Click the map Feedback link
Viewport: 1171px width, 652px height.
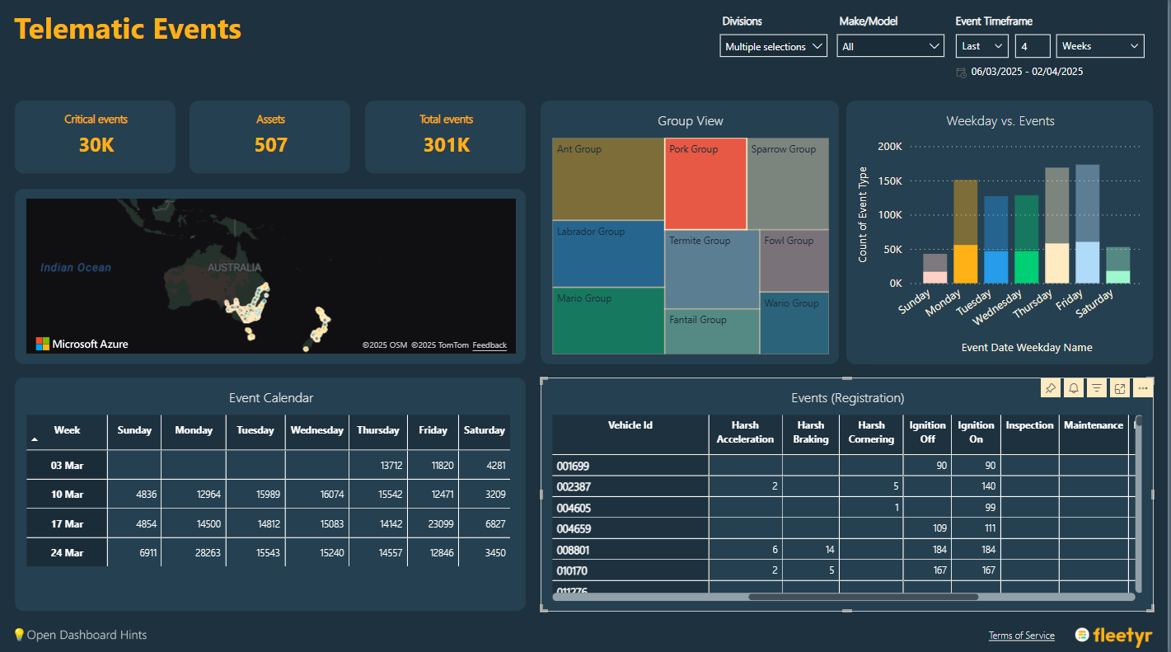[x=489, y=345]
